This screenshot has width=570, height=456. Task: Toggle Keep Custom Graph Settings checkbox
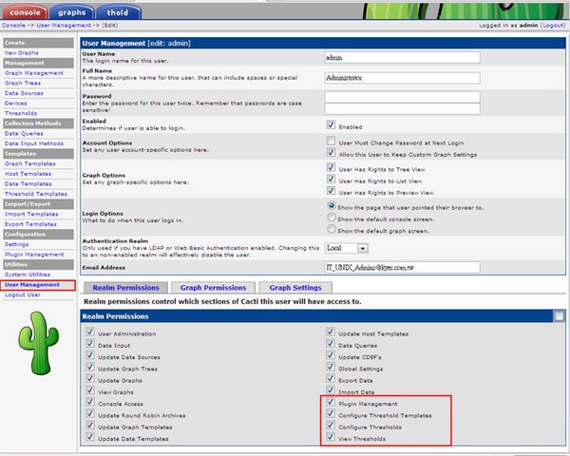331,152
